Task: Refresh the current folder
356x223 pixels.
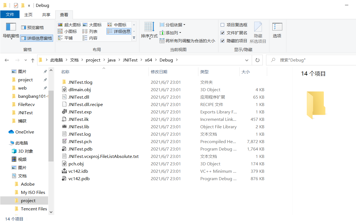Action: pos(258,60)
